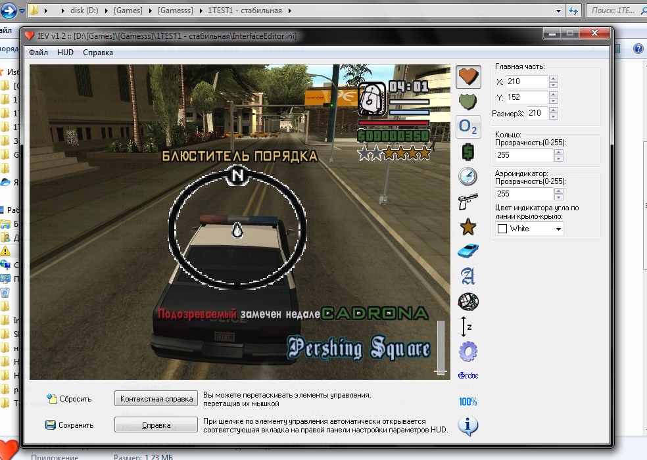Expand the arrow after 1TEST1 - стабильная breadcrumb
Image resolution: width=647 pixels, height=460 pixels.
coord(290,11)
